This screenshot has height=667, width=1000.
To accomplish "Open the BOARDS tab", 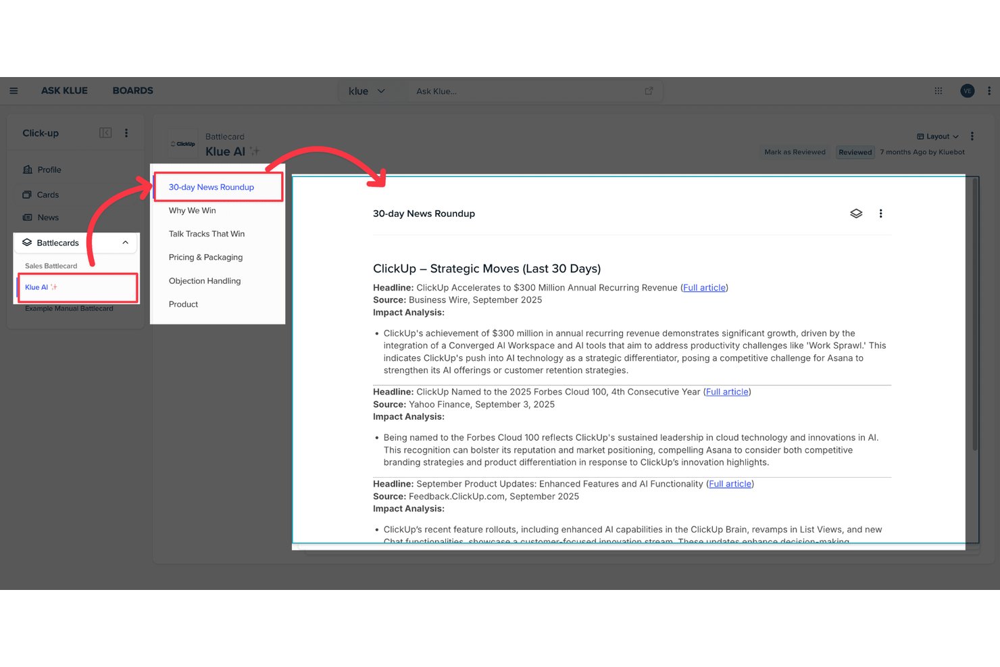I will pyautogui.click(x=133, y=91).
